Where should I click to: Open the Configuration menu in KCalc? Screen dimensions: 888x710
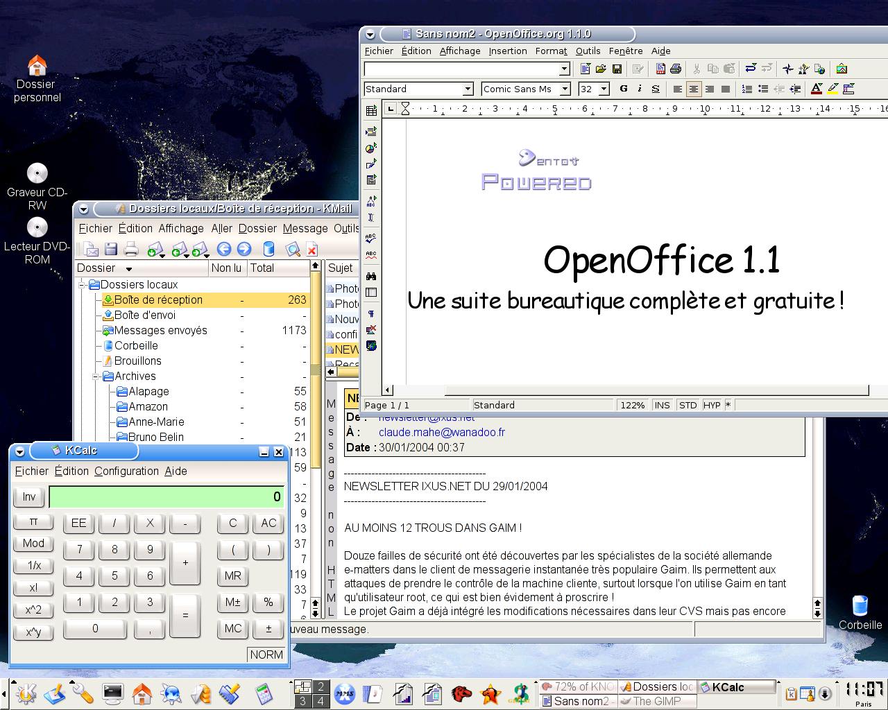coord(126,471)
